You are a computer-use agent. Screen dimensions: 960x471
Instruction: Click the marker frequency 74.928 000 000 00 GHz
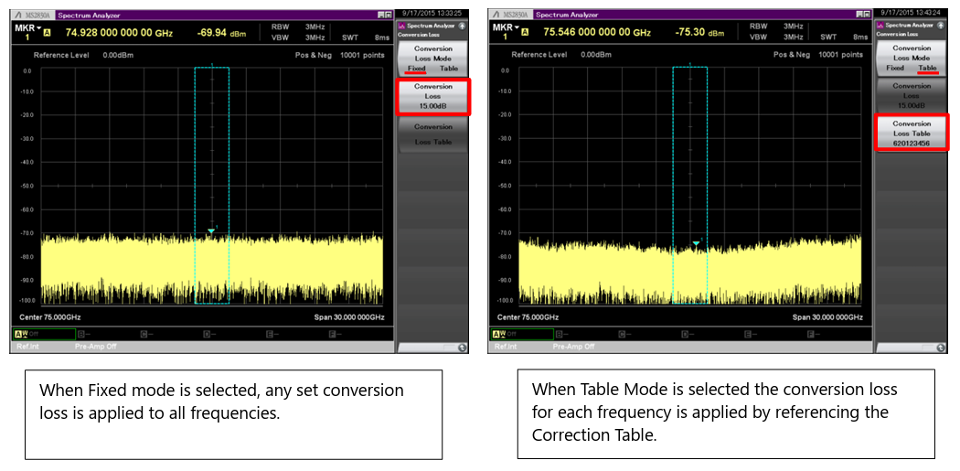(119, 32)
